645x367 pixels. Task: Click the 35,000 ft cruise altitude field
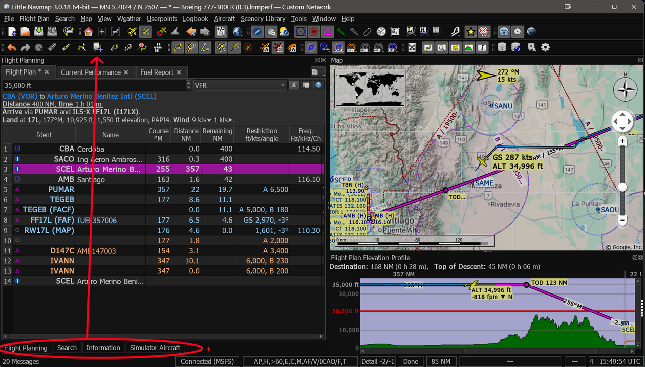pos(95,85)
